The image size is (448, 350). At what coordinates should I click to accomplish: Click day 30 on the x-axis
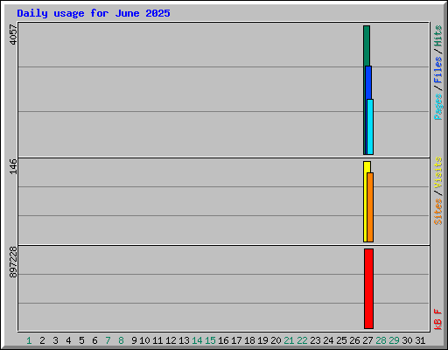tap(407, 340)
